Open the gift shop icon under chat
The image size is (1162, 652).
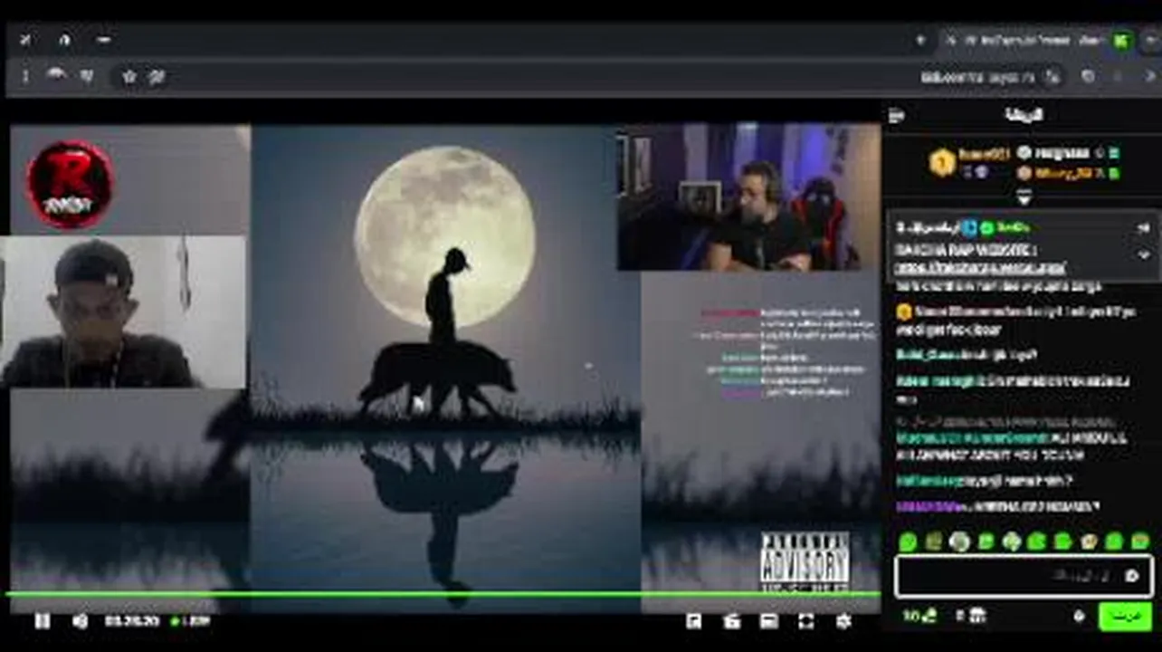click(x=976, y=617)
